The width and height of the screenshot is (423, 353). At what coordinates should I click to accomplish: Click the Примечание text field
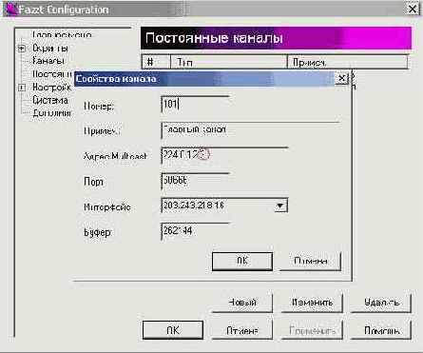point(250,130)
